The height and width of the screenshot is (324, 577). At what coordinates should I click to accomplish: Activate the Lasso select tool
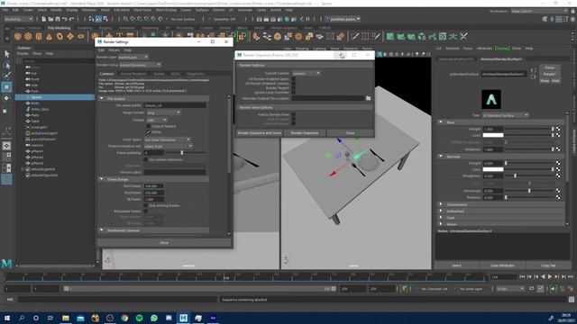pyautogui.click(x=6, y=66)
